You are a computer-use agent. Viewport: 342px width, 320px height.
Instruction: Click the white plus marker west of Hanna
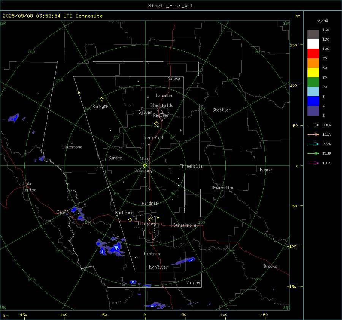pyautogui.click(x=215, y=153)
